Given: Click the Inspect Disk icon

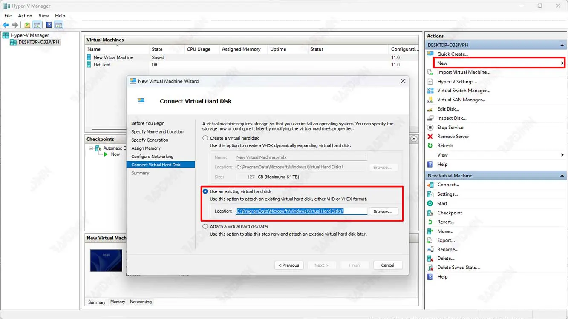Looking at the screenshot, I should click(430, 118).
